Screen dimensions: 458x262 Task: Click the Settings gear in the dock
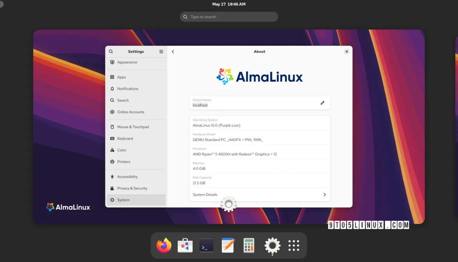coord(273,246)
